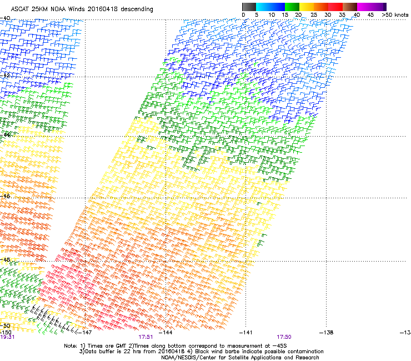Click the note line beginning 'Note: 1) Times are GMT'
The height and width of the screenshot is (361, 411).
click(176, 346)
